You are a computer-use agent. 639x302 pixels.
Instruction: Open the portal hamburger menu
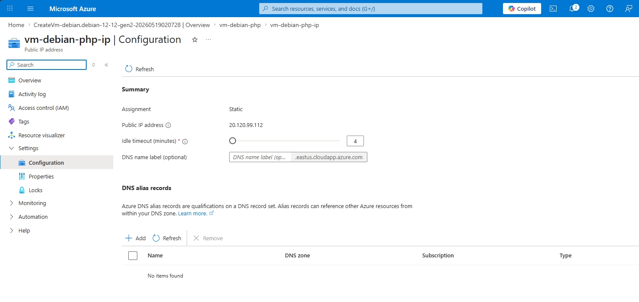[x=30, y=9]
